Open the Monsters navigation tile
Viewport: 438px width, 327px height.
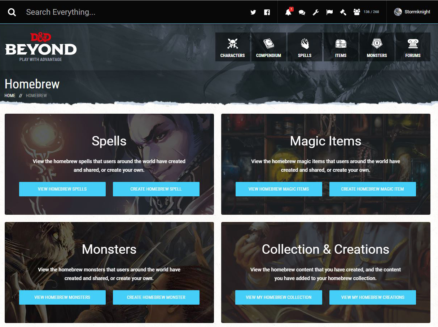pos(377,47)
